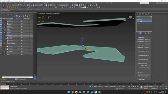Viewport: 168px width, 94px height.
Task: Click highlighted active-layer icon in Layer Explorer toolbar
Action: 17,16
